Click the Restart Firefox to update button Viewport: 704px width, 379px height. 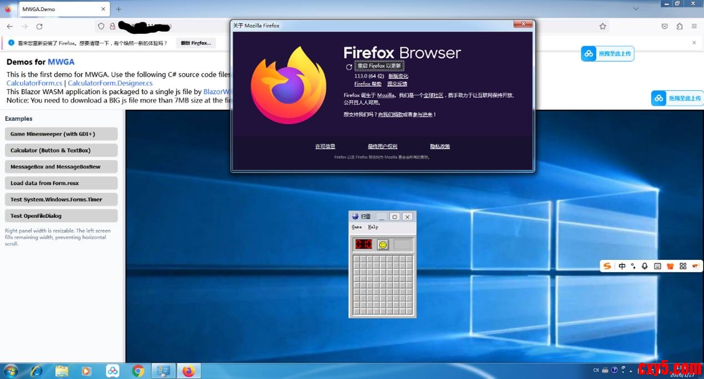pyautogui.click(x=378, y=66)
